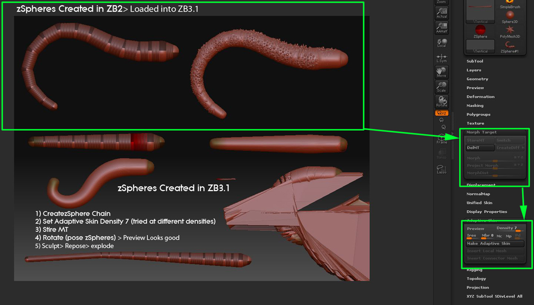Toggle the SubTool option in bottom row

coord(485,296)
